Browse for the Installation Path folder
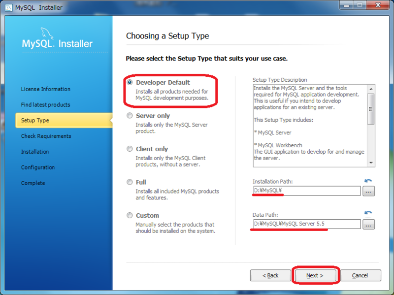The height and width of the screenshot is (295, 394). tap(368, 191)
